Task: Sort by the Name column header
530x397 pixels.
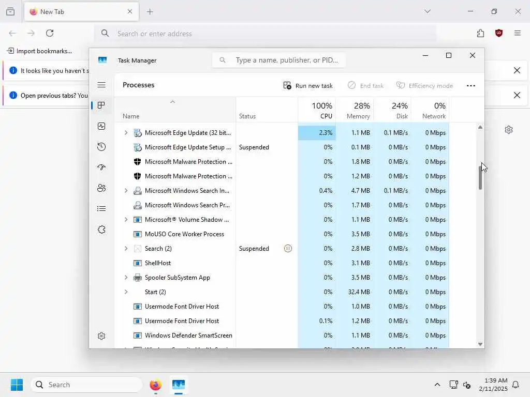Action: click(x=175, y=111)
